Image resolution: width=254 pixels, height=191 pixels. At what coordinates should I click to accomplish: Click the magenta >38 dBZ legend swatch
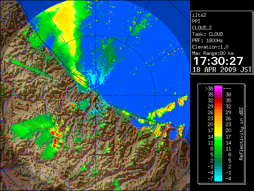(218, 89)
